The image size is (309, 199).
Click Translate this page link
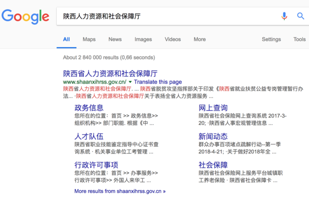158,82
